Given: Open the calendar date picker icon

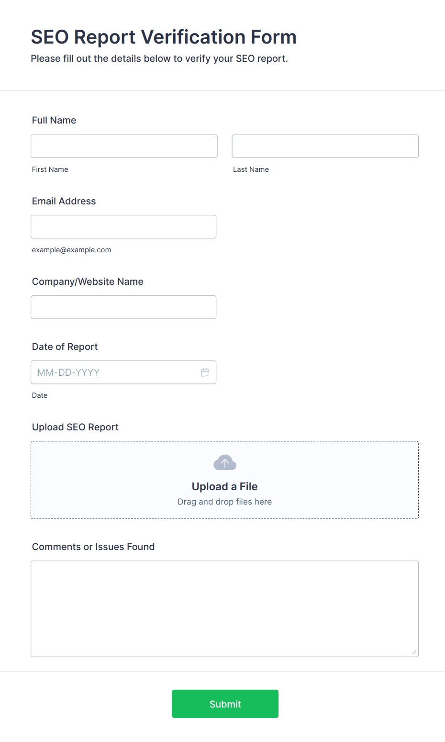Looking at the screenshot, I should 205,372.
